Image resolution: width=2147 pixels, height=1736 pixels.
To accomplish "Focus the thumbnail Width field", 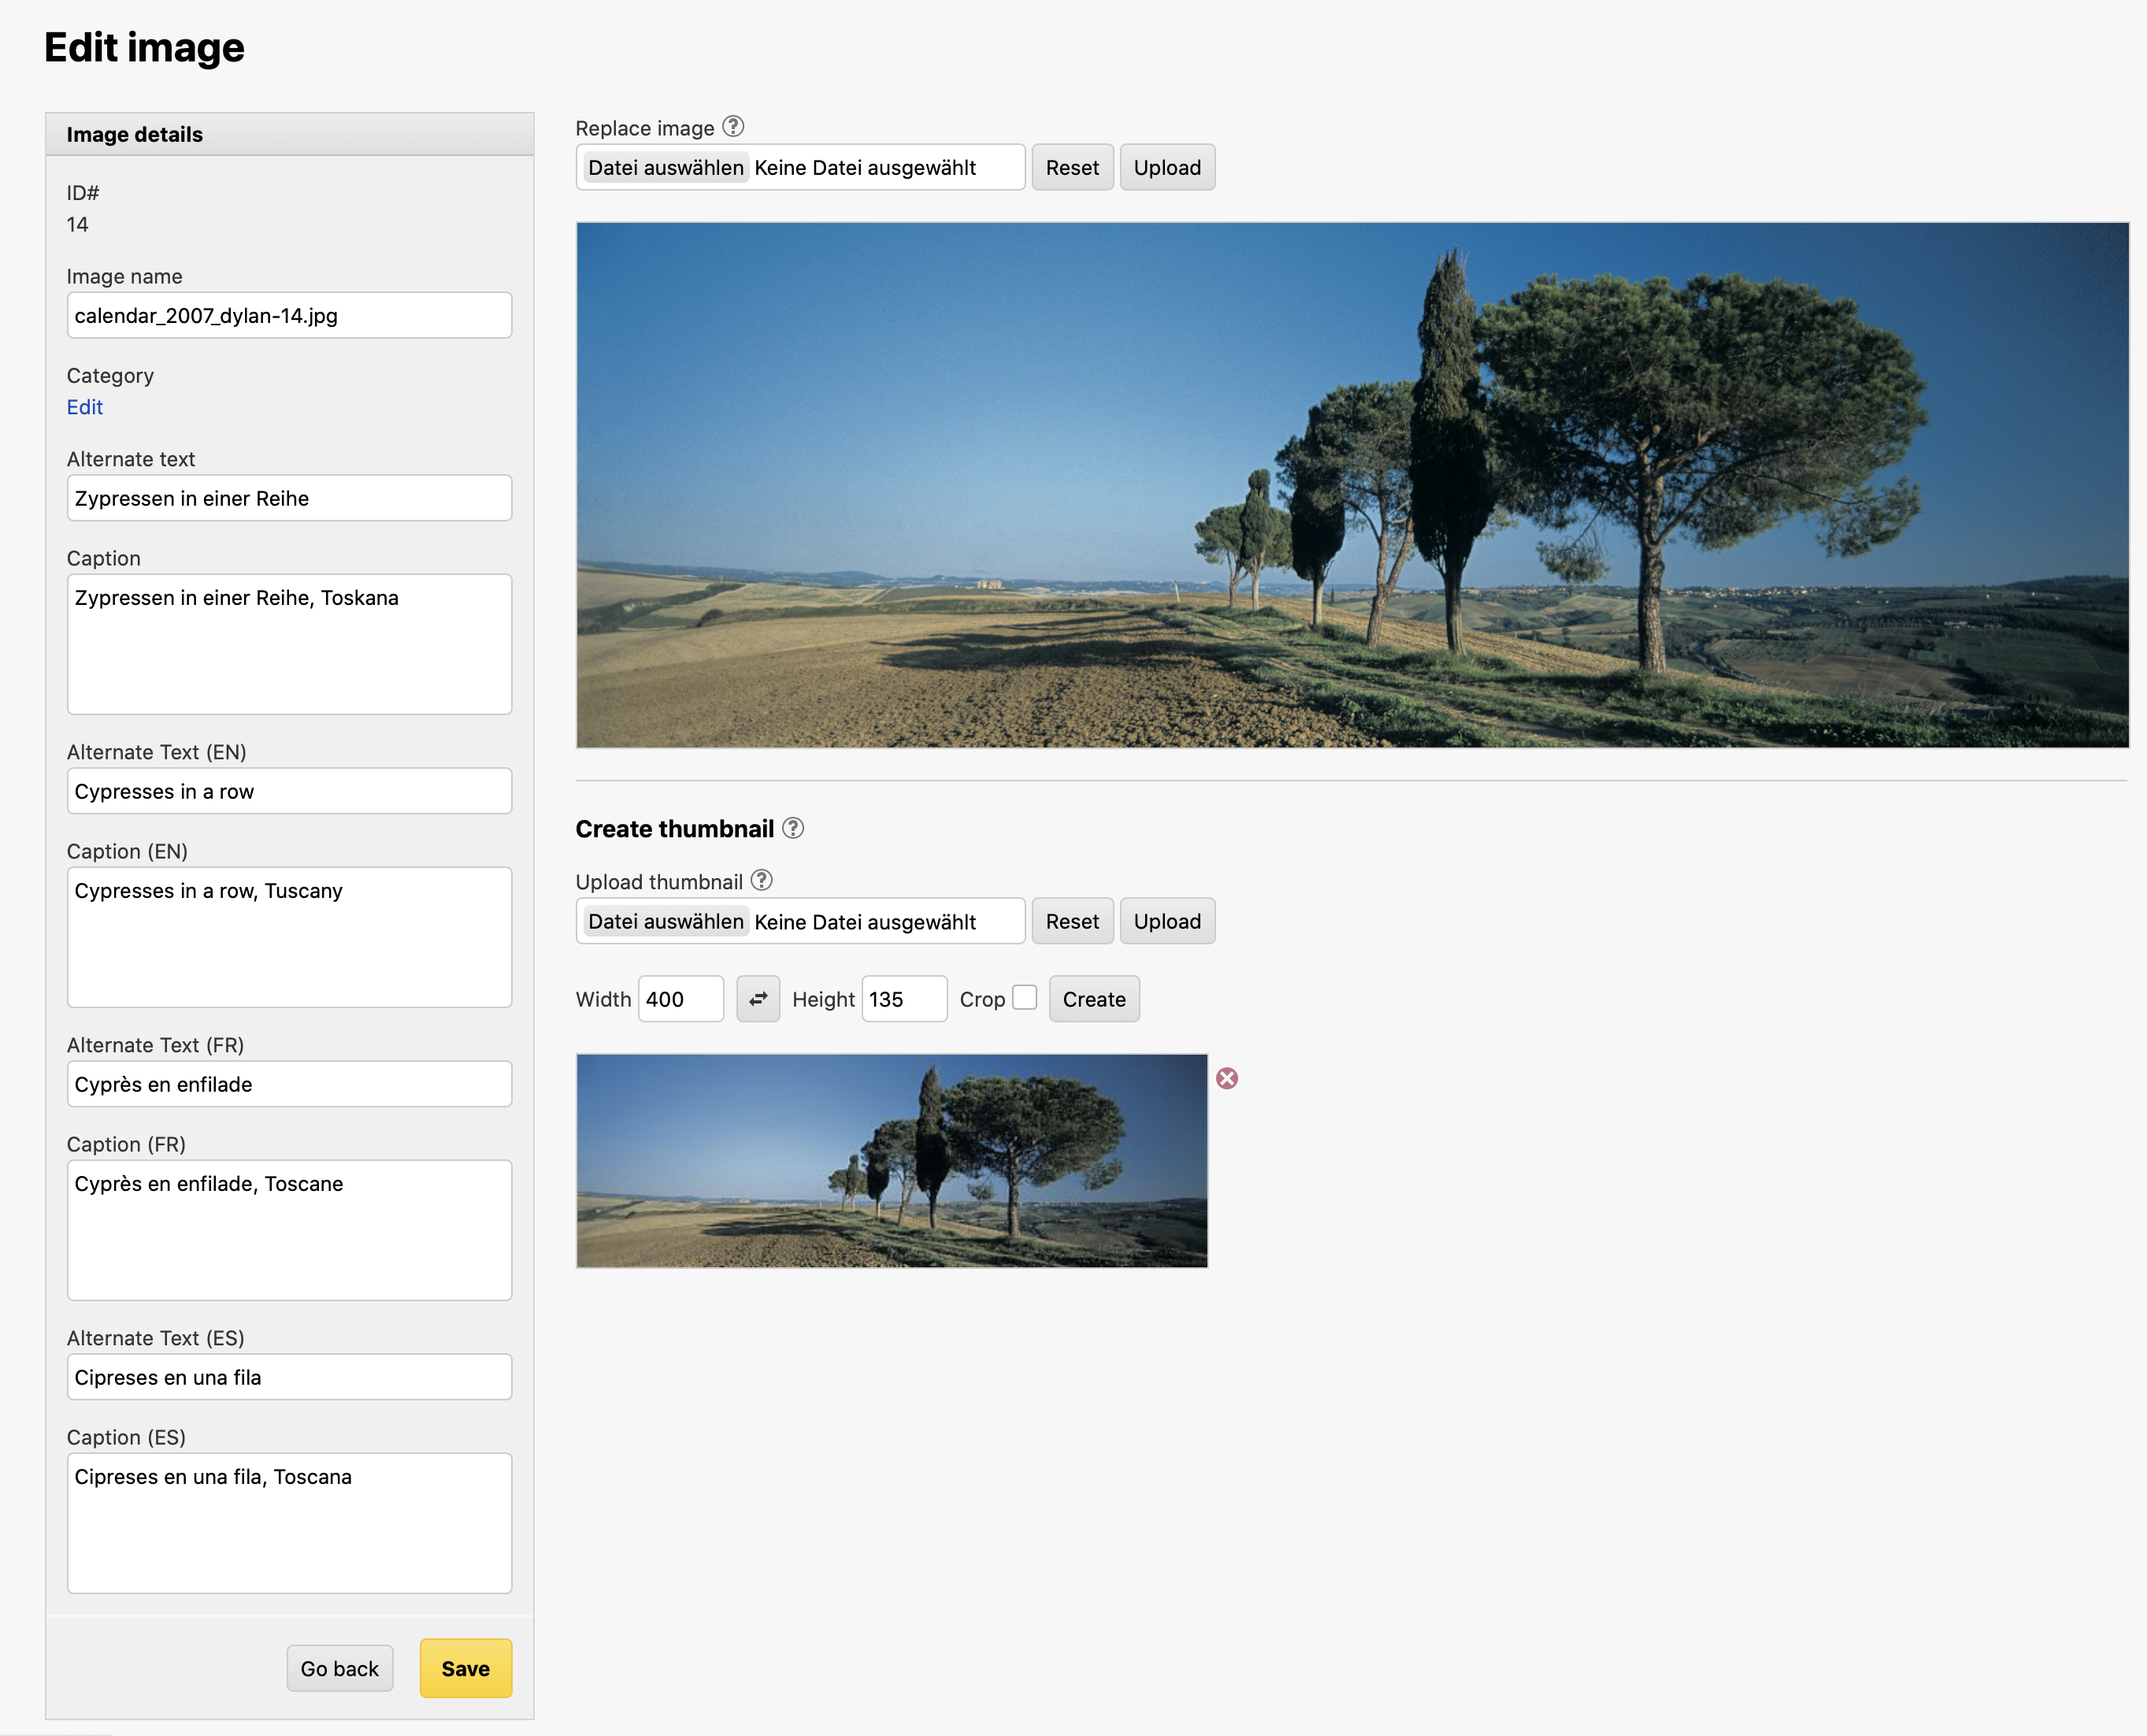I will [x=680, y=999].
